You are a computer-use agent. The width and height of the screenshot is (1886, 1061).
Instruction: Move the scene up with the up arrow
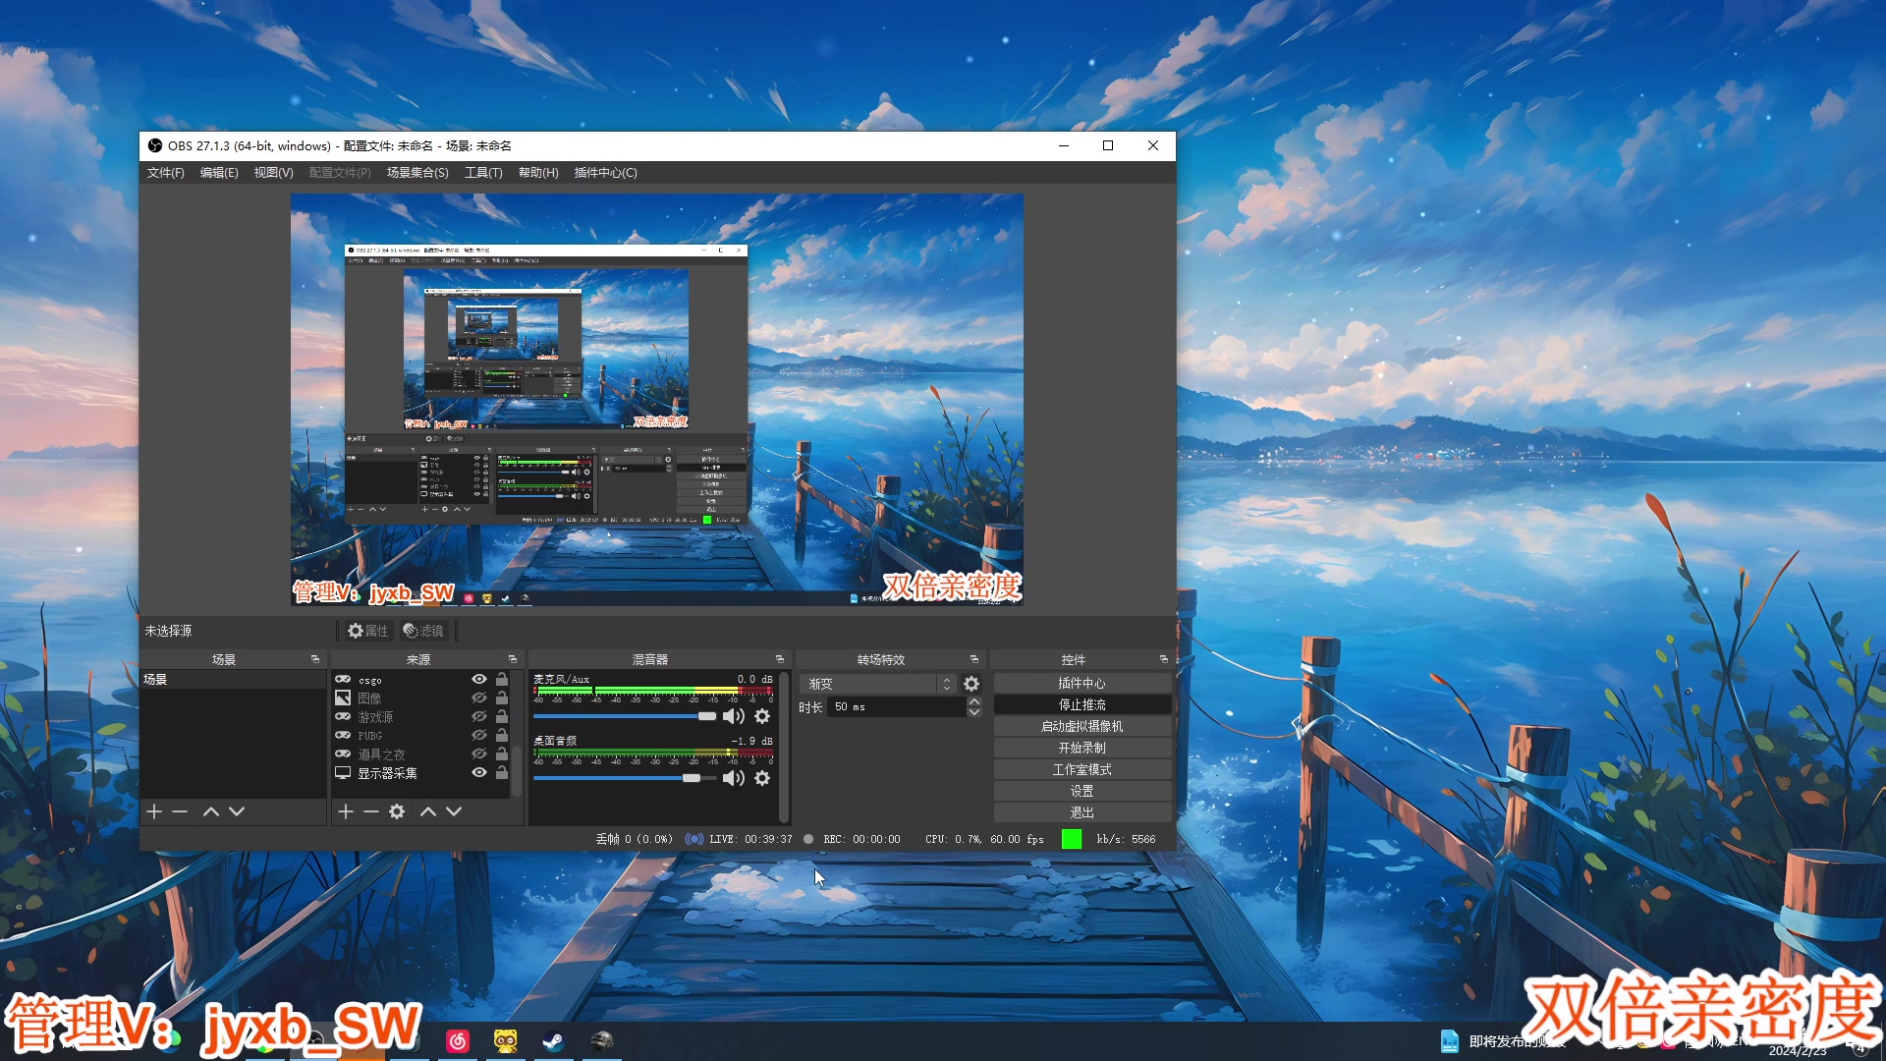[x=211, y=811]
